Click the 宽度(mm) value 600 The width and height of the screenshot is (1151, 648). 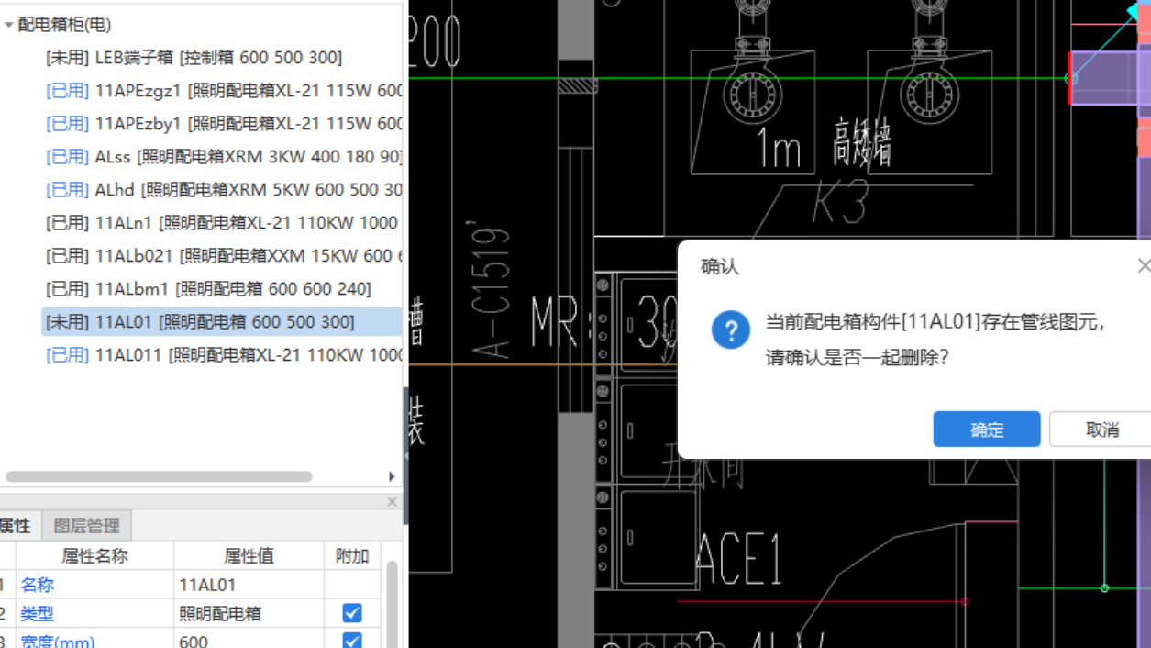[x=249, y=640]
